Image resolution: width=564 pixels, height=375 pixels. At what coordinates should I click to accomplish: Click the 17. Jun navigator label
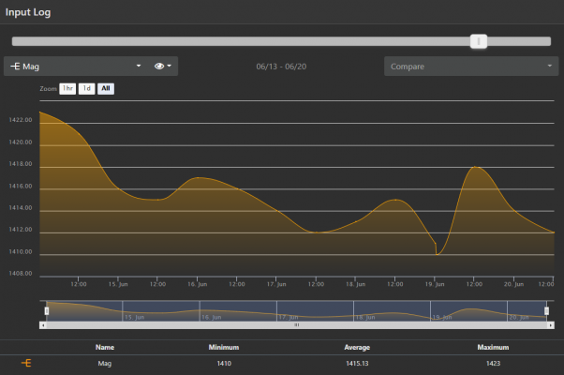[x=289, y=318]
